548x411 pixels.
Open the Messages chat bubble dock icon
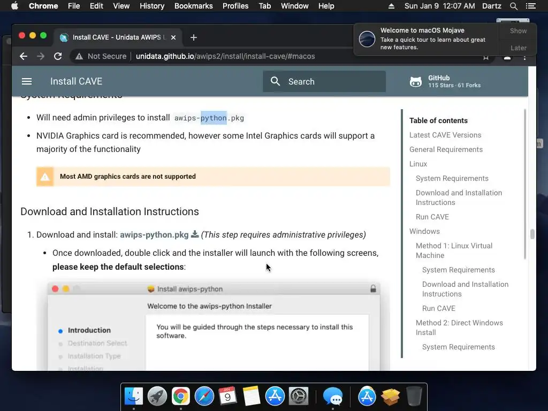(x=333, y=396)
